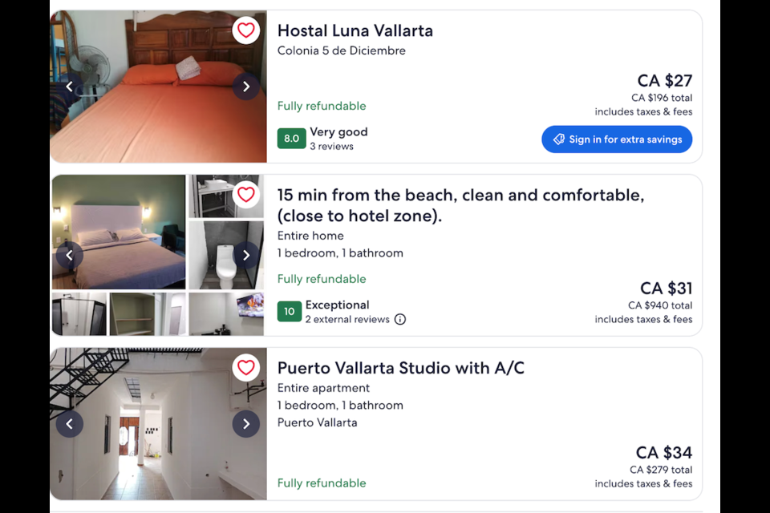Viewport: 770px width, 513px height.
Task: View next Puerto Vallarta Studio photo
Action: (x=246, y=424)
